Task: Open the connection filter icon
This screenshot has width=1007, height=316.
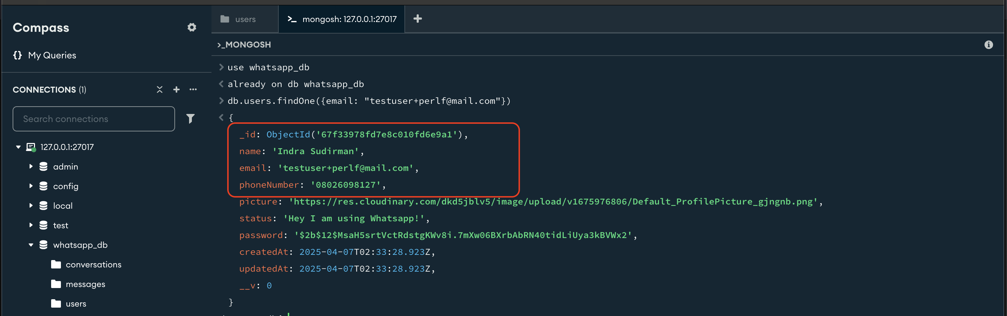Action: coord(190,118)
